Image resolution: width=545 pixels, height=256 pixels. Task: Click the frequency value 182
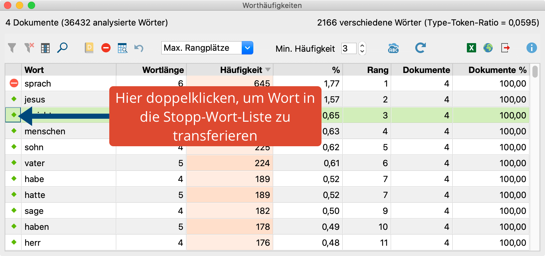(x=263, y=211)
